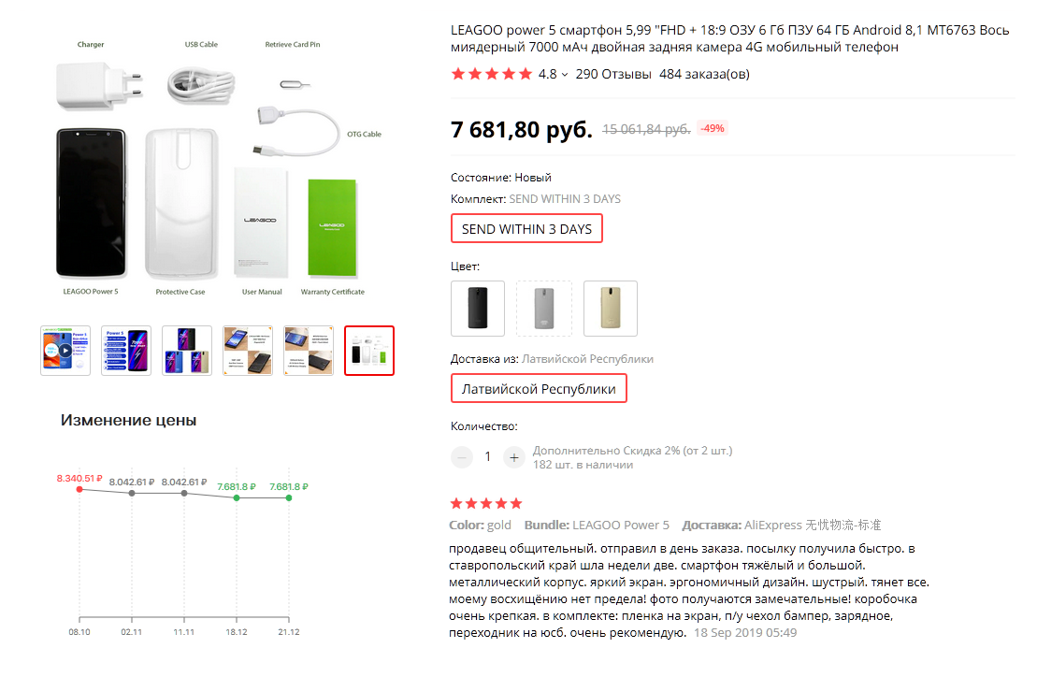Open the Power 5 blue specs thumbnail

(x=126, y=351)
